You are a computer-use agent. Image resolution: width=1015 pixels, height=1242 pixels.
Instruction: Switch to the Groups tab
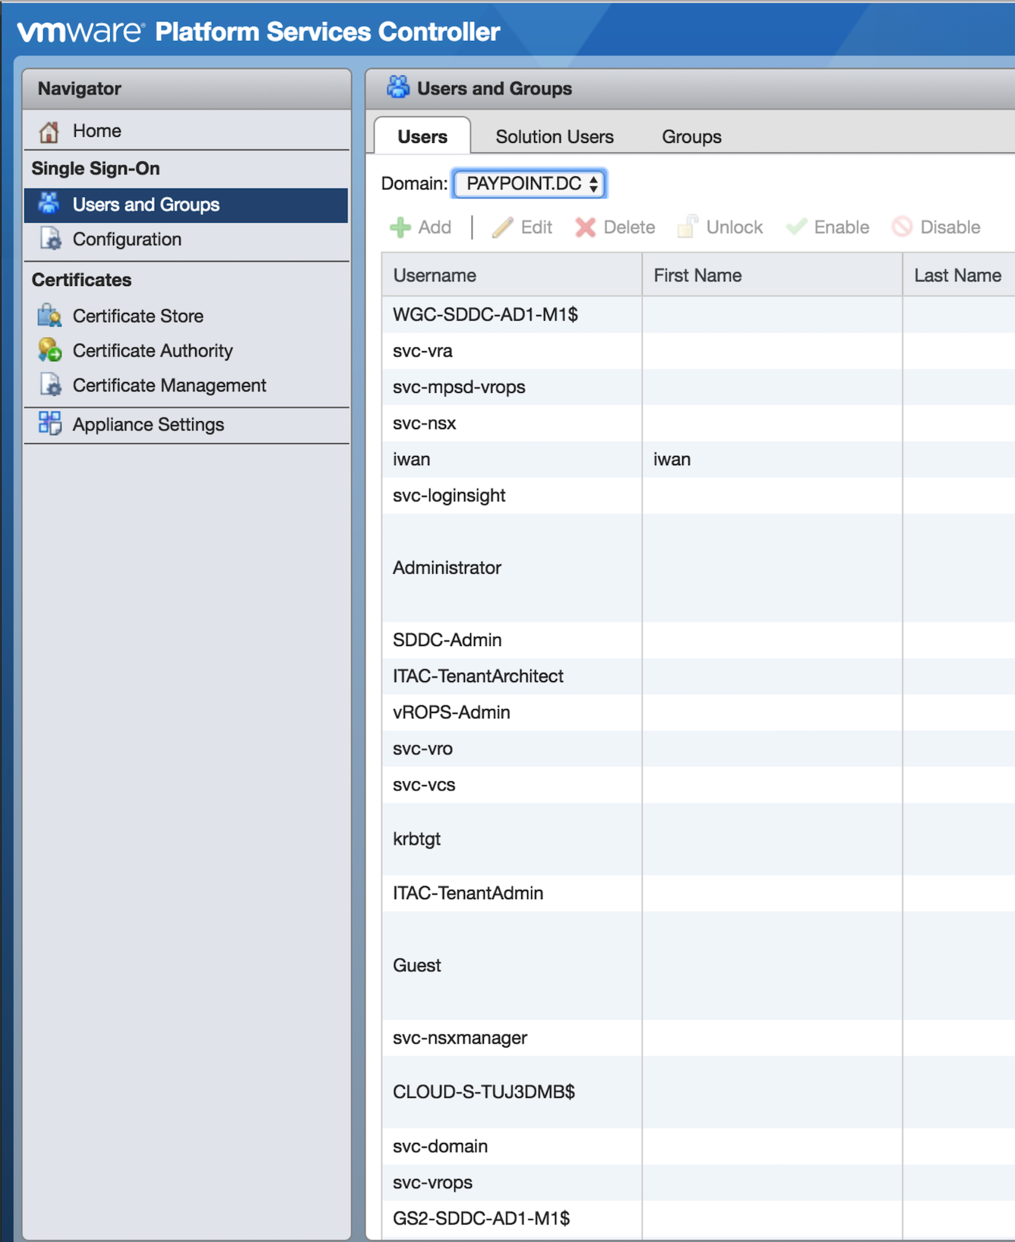click(691, 137)
